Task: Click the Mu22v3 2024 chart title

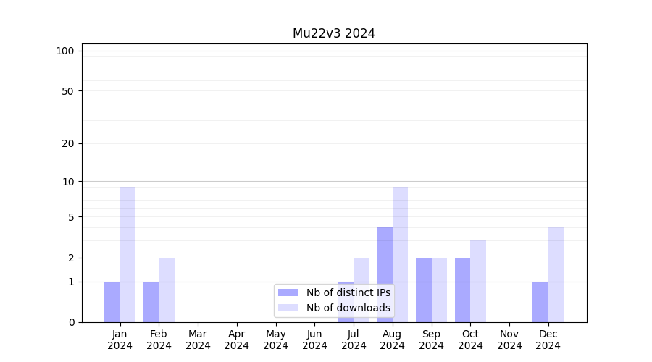Action: pyautogui.click(x=334, y=33)
